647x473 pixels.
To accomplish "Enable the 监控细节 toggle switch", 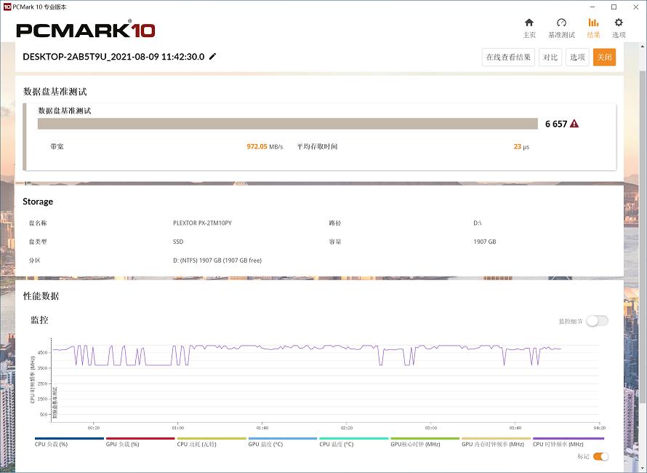I will pos(597,321).
